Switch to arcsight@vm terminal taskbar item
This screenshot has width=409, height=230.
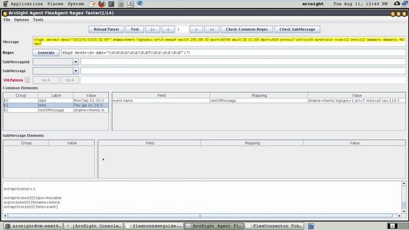tap(33, 226)
